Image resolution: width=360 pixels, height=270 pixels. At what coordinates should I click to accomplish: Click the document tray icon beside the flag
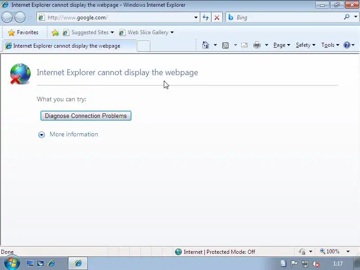click(283, 264)
